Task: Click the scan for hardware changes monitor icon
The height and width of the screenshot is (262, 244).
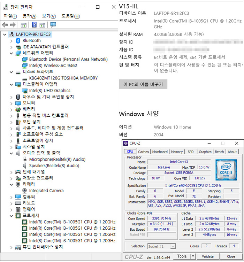Action: pyautogui.click(x=53, y=25)
